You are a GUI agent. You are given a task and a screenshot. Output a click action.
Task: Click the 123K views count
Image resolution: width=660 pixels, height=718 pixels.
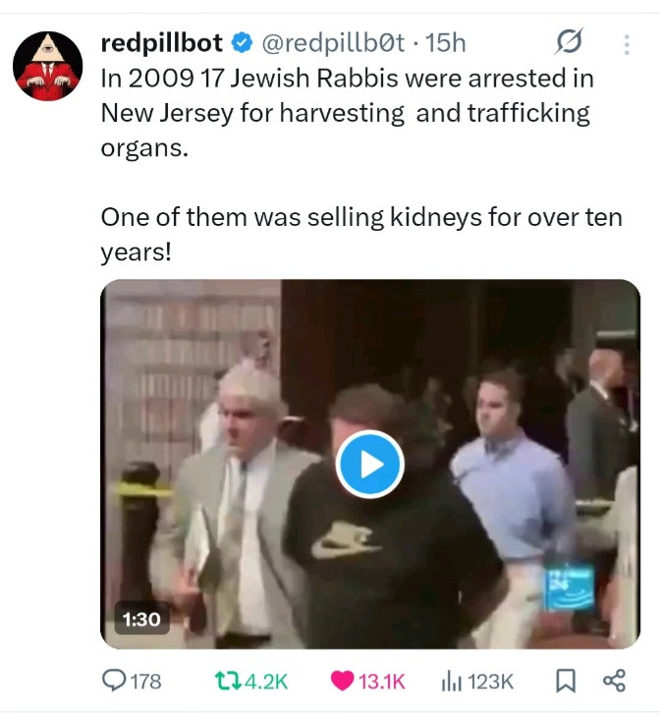pyautogui.click(x=490, y=682)
